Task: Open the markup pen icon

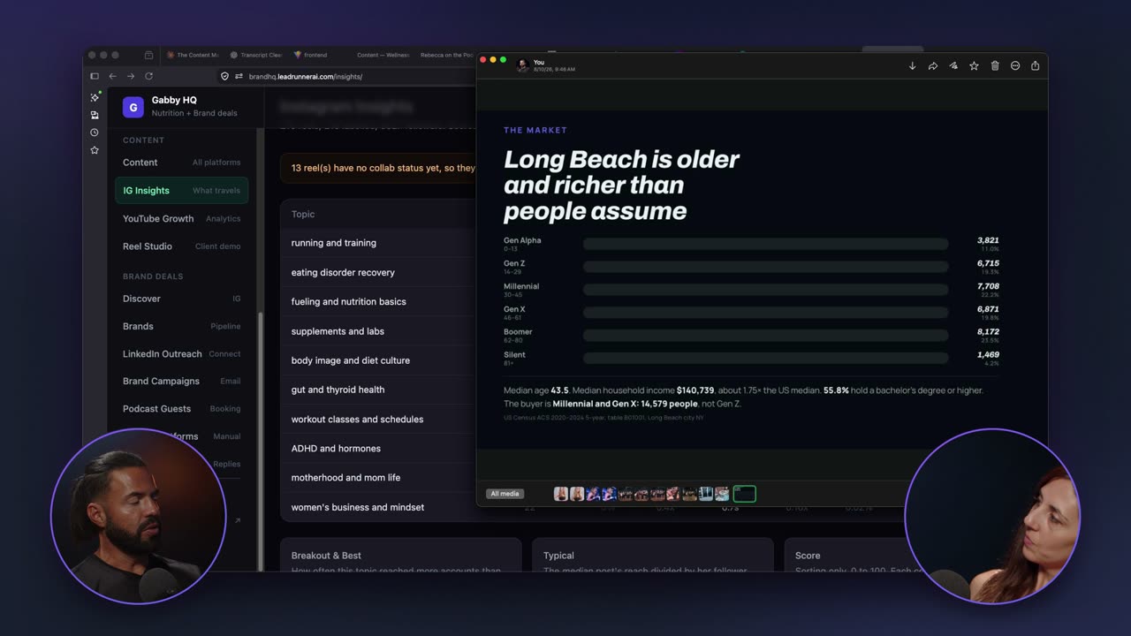Action: (953, 66)
